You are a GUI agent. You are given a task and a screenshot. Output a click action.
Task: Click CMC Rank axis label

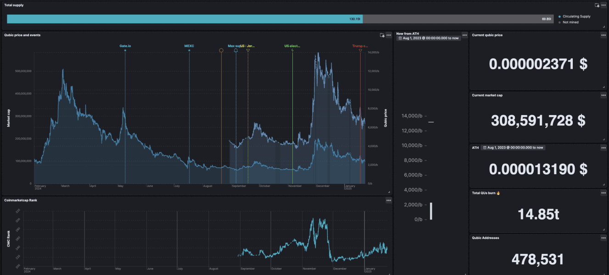(8, 239)
